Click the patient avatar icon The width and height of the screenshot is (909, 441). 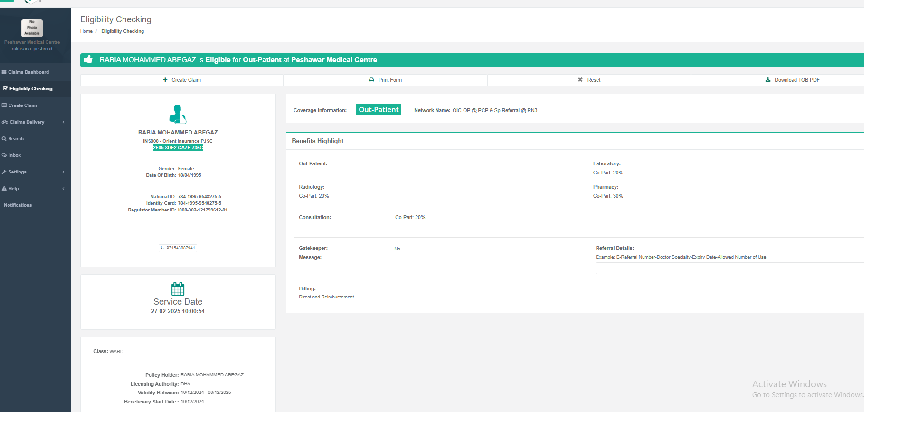click(178, 115)
